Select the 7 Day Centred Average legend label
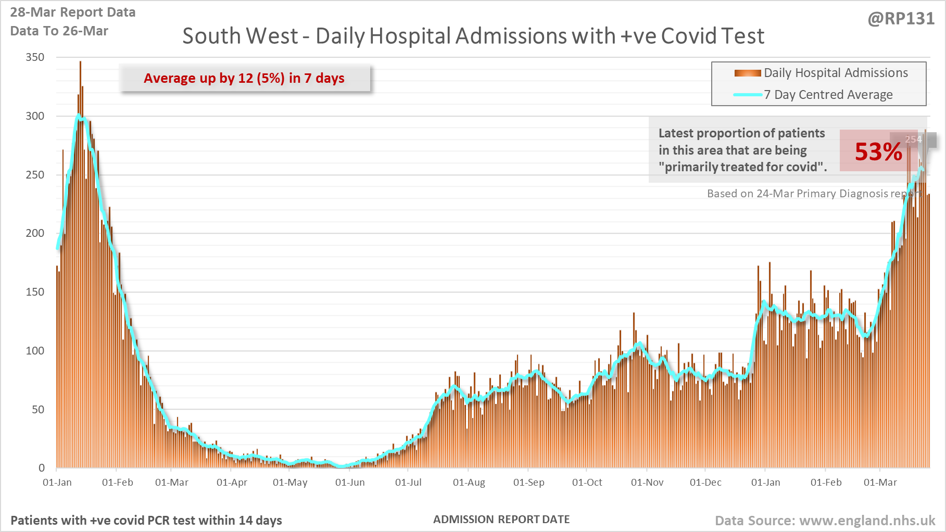The height and width of the screenshot is (532, 946). [828, 95]
